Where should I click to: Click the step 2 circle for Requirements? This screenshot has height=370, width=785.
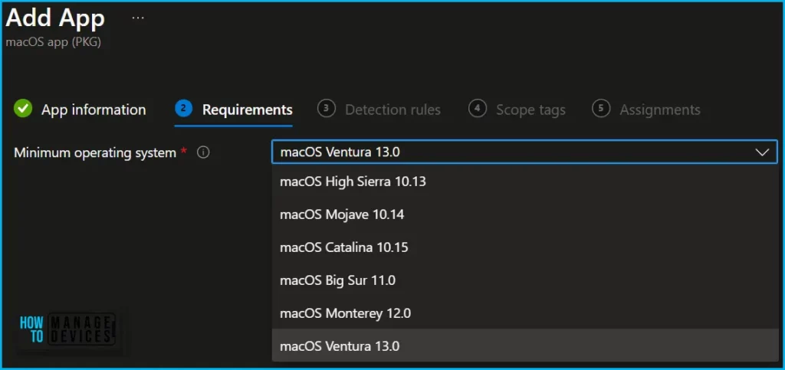tap(184, 108)
